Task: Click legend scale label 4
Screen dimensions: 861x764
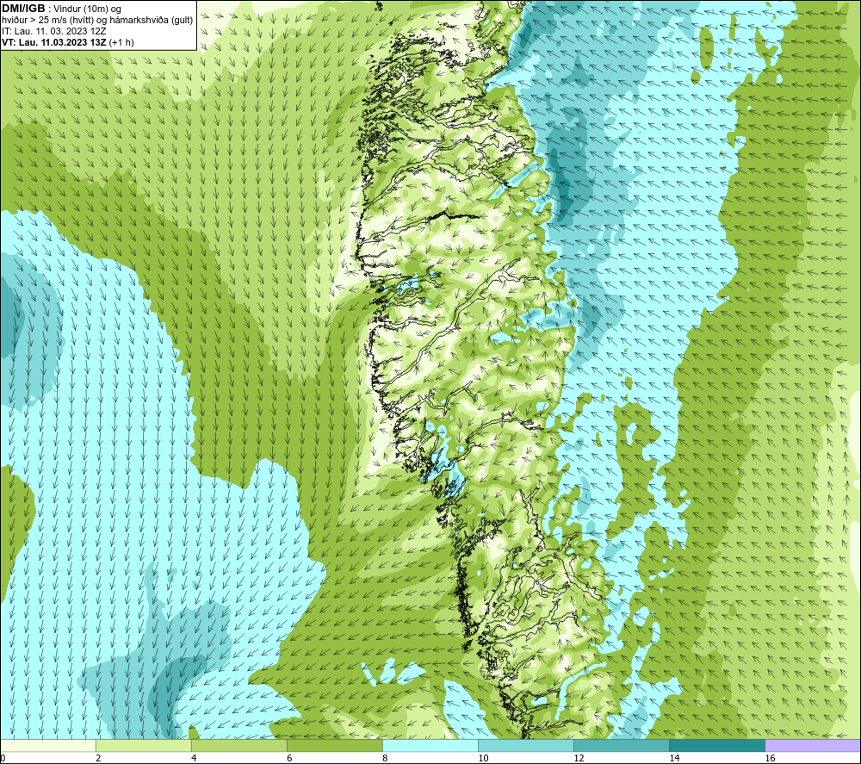Action: click(x=194, y=758)
